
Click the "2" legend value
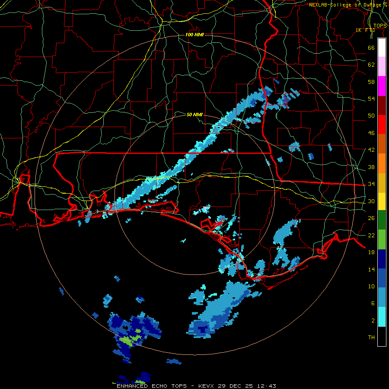click(x=373, y=321)
